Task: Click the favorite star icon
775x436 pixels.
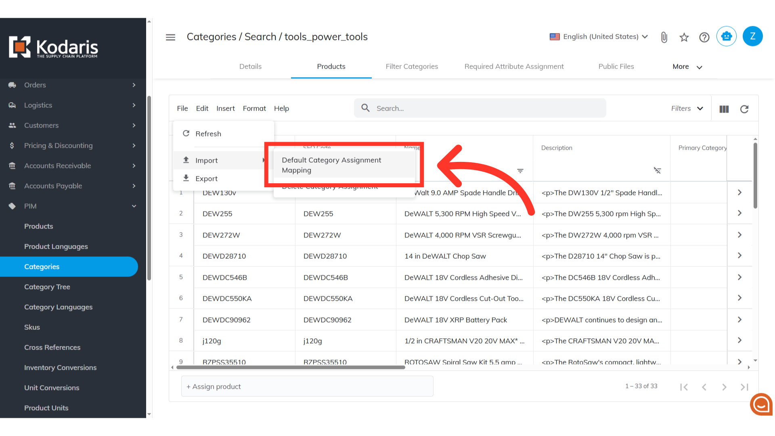Action: [684, 37]
